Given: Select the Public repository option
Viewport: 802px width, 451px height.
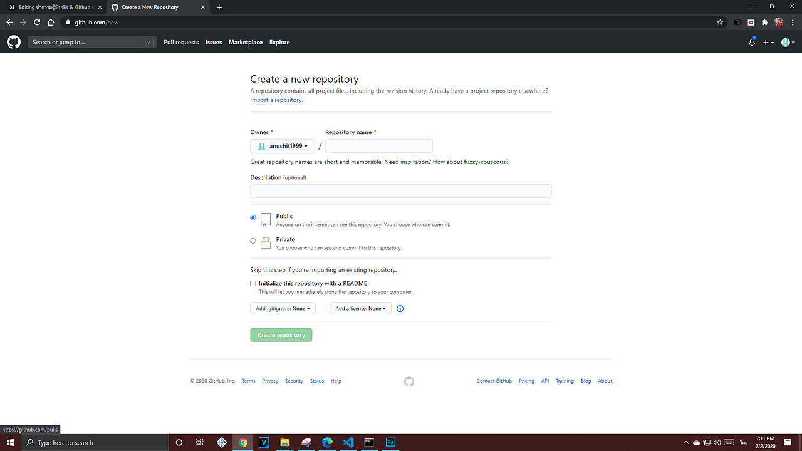Looking at the screenshot, I should point(253,217).
